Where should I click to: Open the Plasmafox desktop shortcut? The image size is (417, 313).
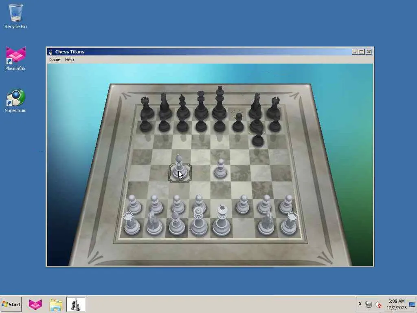pos(16,59)
